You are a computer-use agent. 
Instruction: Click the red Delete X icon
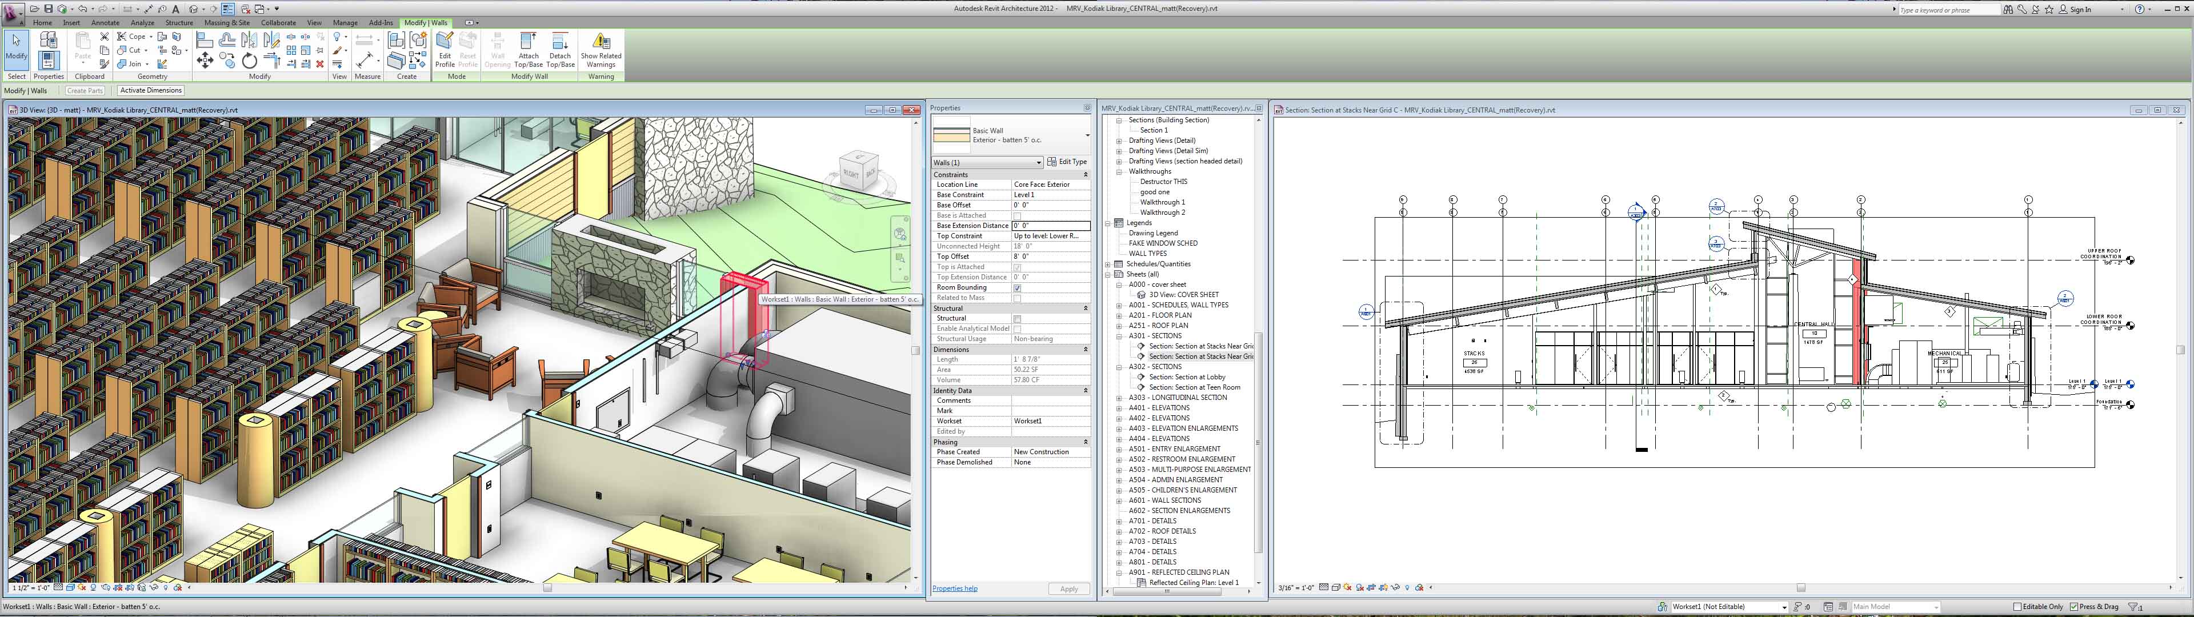click(320, 64)
